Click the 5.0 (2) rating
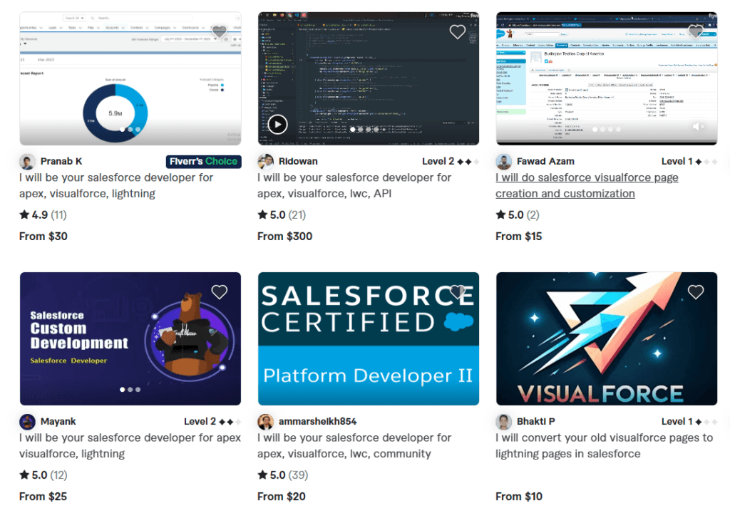Image resolution: width=730 pixels, height=513 pixels. (x=518, y=214)
